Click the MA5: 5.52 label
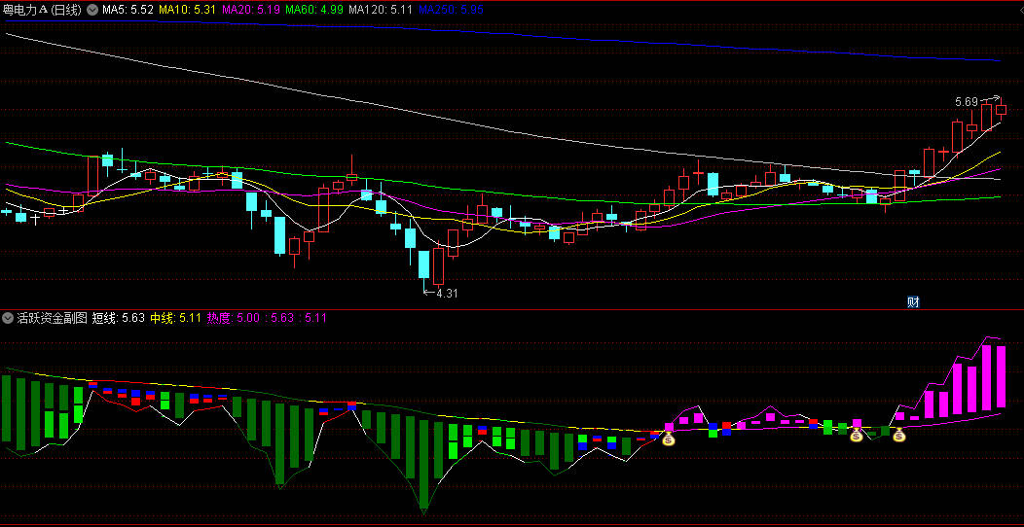This screenshot has width=1024, height=527. click(128, 10)
